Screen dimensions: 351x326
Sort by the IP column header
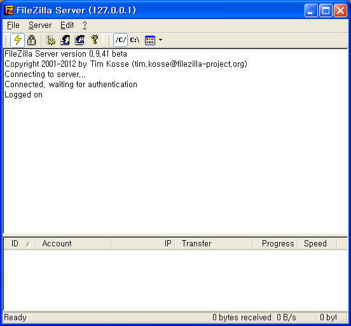[143, 244]
